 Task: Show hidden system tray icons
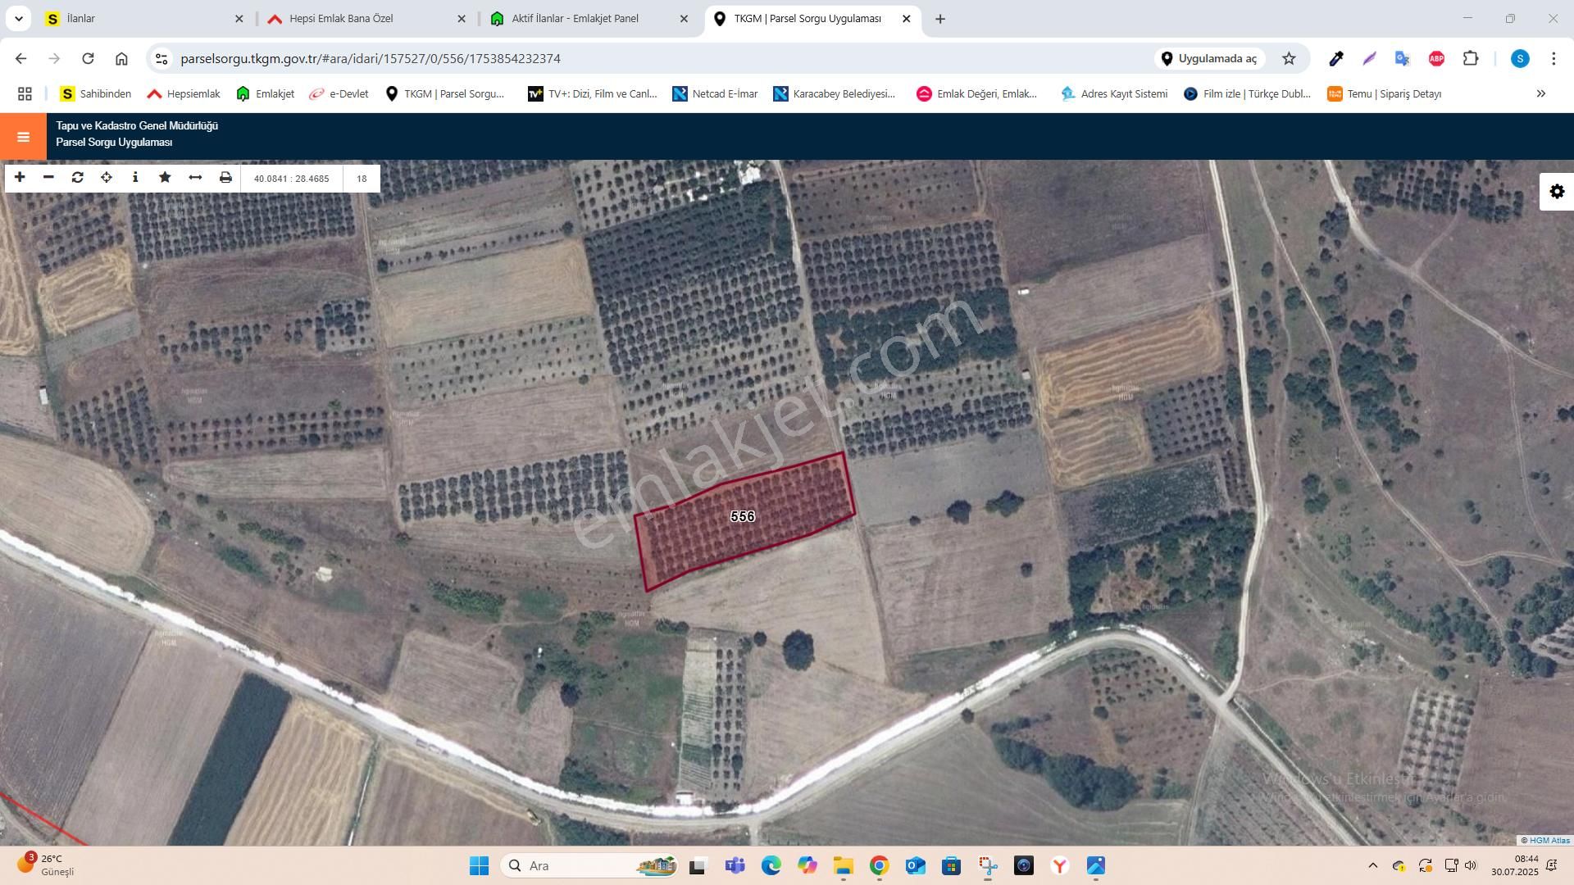(1372, 865)
